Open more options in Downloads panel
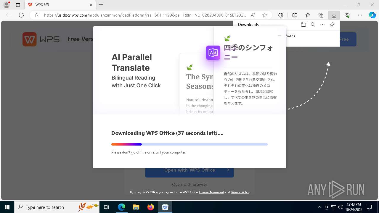Screen dimensions: 379x213 [x=322, y=25]
